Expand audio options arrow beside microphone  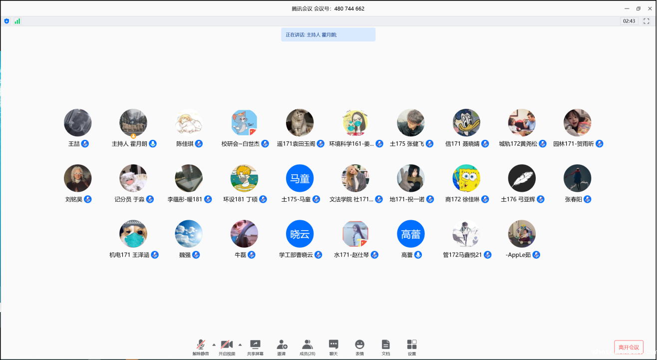point(214,345)
